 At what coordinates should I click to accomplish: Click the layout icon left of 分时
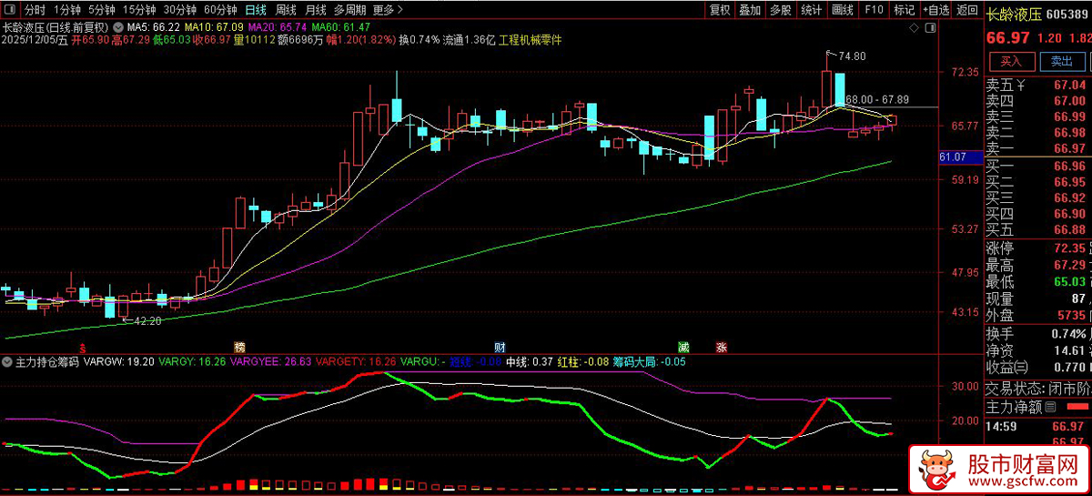(10, 10)
